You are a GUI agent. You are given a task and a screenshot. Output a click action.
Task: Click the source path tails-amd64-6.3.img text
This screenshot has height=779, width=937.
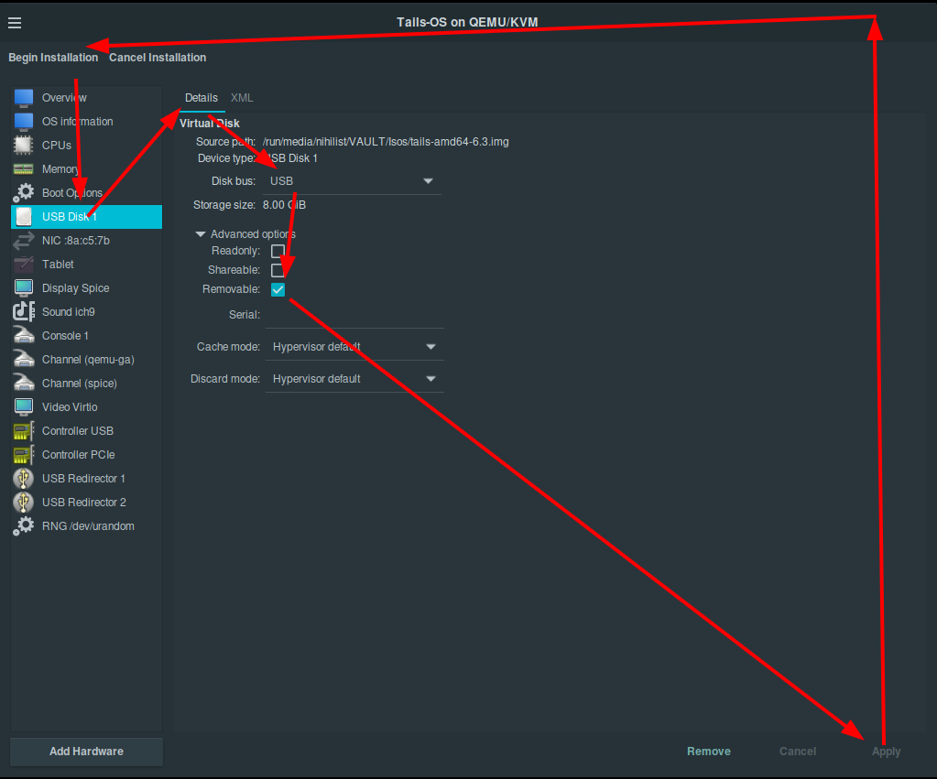pos(386,142)
